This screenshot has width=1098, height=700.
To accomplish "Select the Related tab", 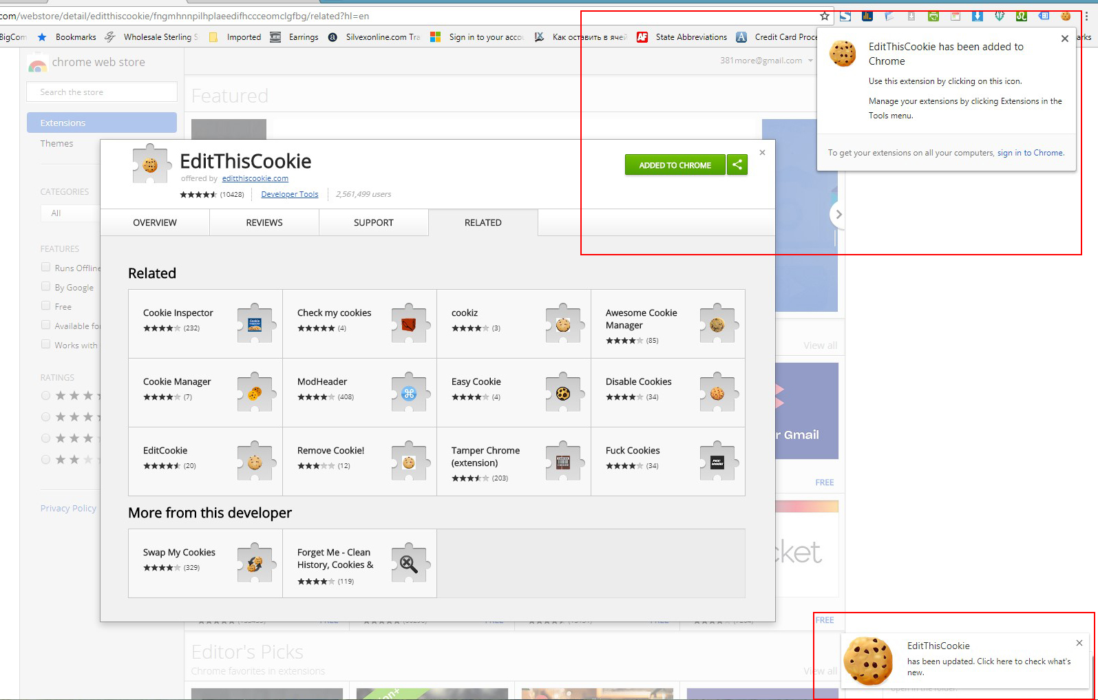I will coord(483,222).
